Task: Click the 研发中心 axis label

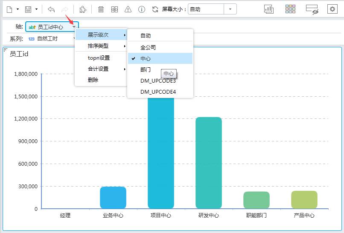Action: [x=209, y=216]
